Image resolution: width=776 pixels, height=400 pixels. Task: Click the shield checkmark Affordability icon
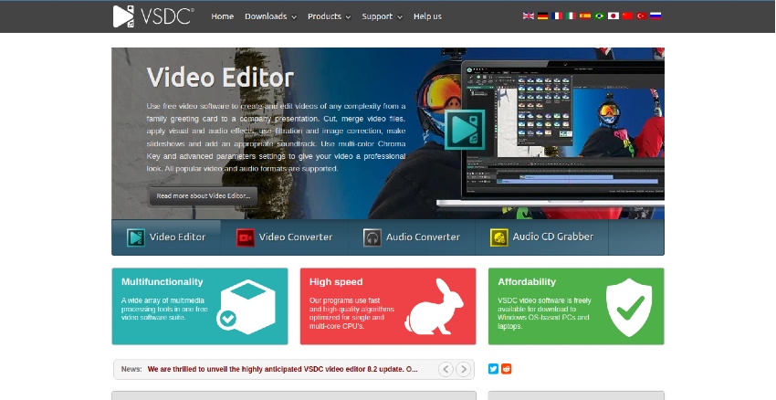(x=629, y=307)
